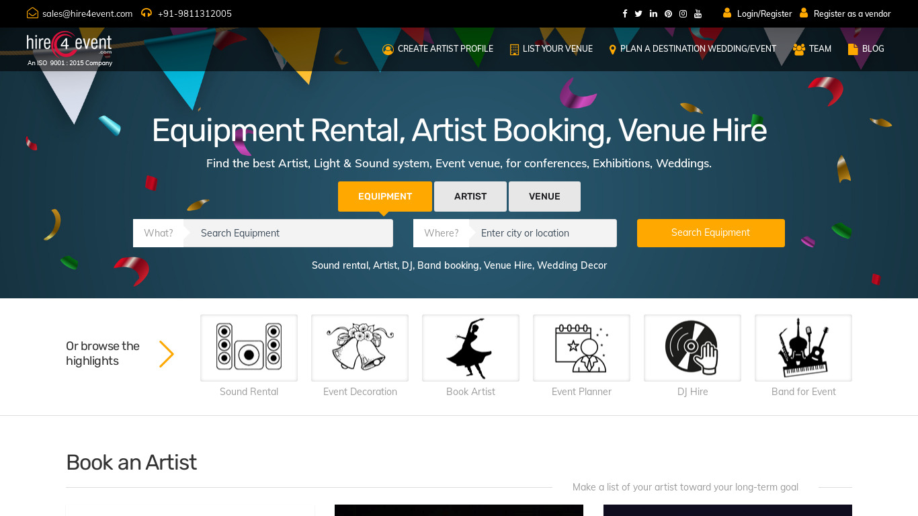Focus the Search Equipment input field

point(288,233)
